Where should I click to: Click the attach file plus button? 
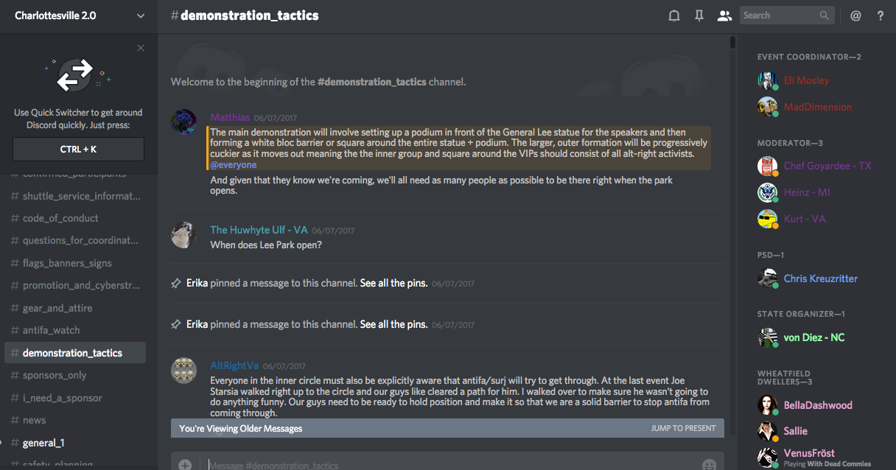point(185,464)
